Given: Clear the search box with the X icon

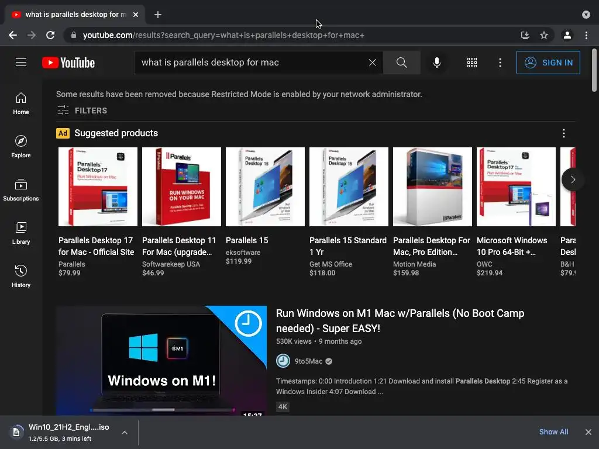Looking at the screenshot, I should tap(373, 62).
